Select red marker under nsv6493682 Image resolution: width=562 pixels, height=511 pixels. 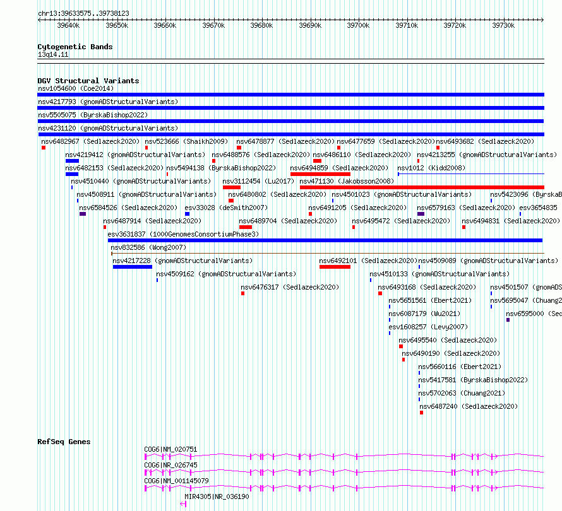coord(438,148)
